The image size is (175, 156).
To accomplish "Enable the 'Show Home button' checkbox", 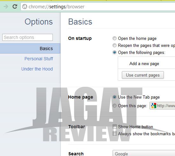I will (115, 127).
